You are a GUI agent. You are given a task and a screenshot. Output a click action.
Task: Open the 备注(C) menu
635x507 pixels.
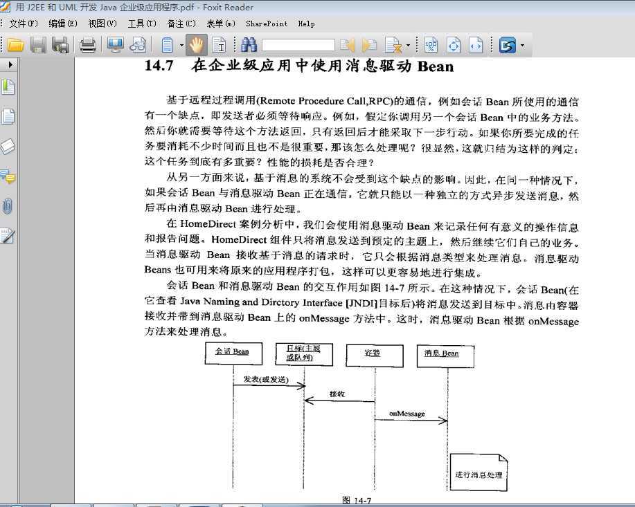point(182,24)
